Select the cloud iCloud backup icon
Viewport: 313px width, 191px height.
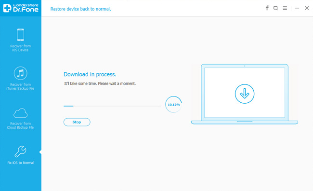point(20,113)
